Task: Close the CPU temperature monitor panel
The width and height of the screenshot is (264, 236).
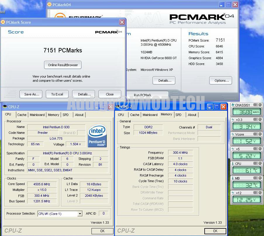Action: (260, 163)
